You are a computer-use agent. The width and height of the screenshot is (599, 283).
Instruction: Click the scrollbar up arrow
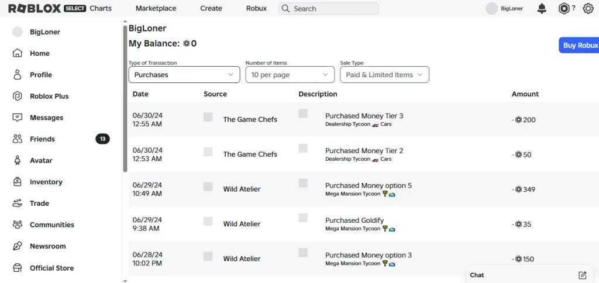coord(125,21)
